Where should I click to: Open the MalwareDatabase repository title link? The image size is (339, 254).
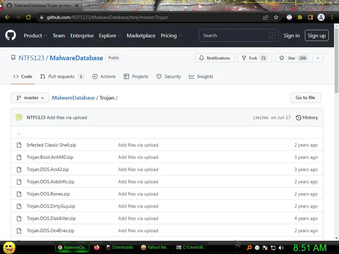pyautogui.click(x=76, y=58)
